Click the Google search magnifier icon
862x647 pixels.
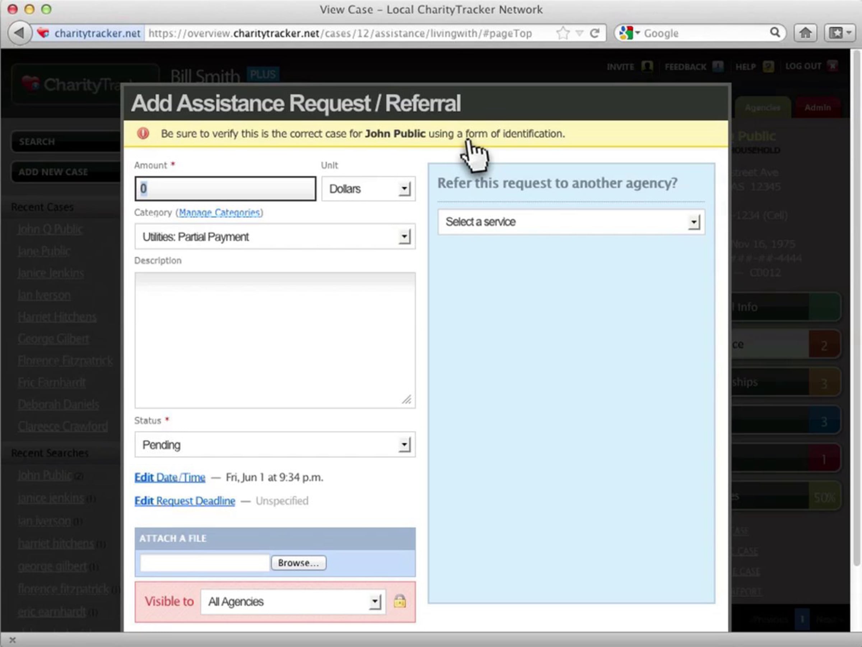775,33
